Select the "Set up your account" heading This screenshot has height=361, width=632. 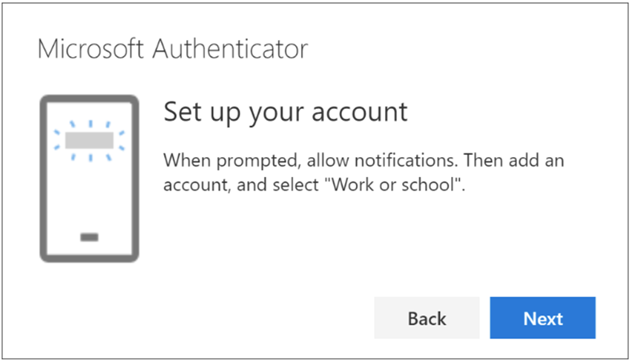click(285, 112)
